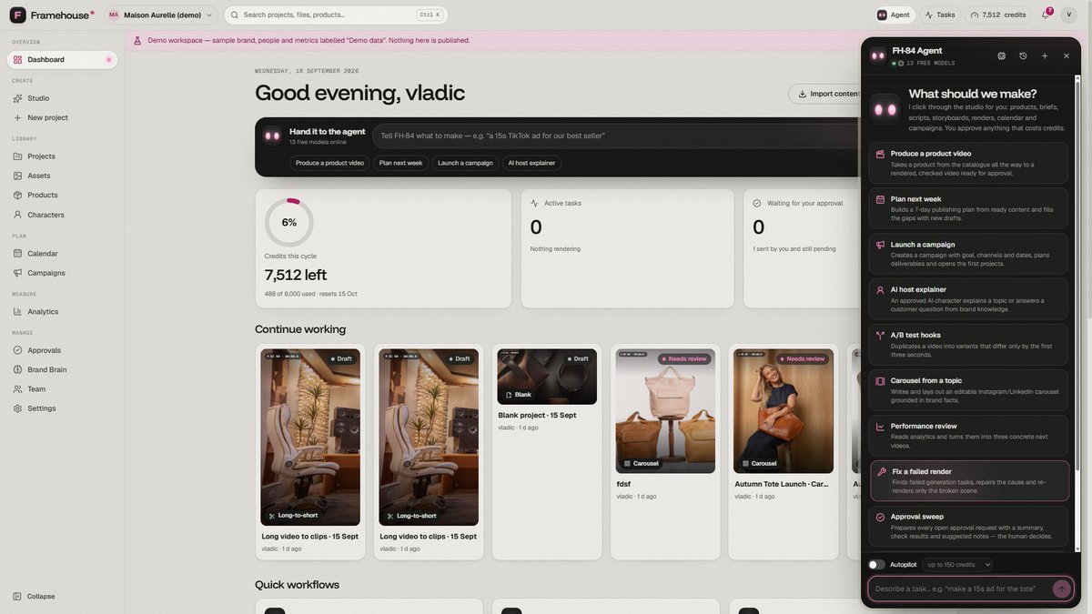This screenshot has width=1092, height=614.
Task: Open the fdsf carousel thumbnail
Action: [665, 411]
